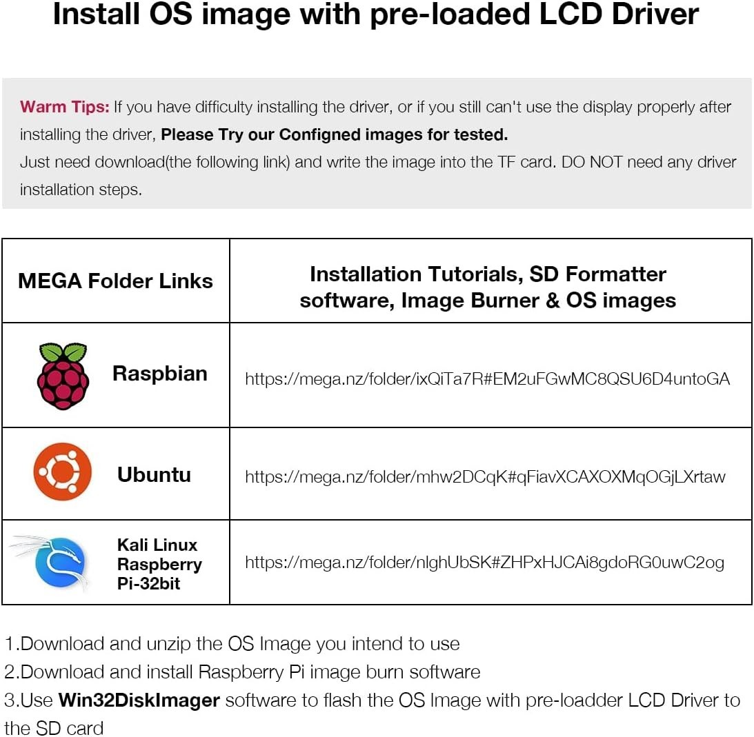754x737 pixels.
Task: Click step 1 Download and unzip text
Action: pyautogui.click(x=232, y=644)
